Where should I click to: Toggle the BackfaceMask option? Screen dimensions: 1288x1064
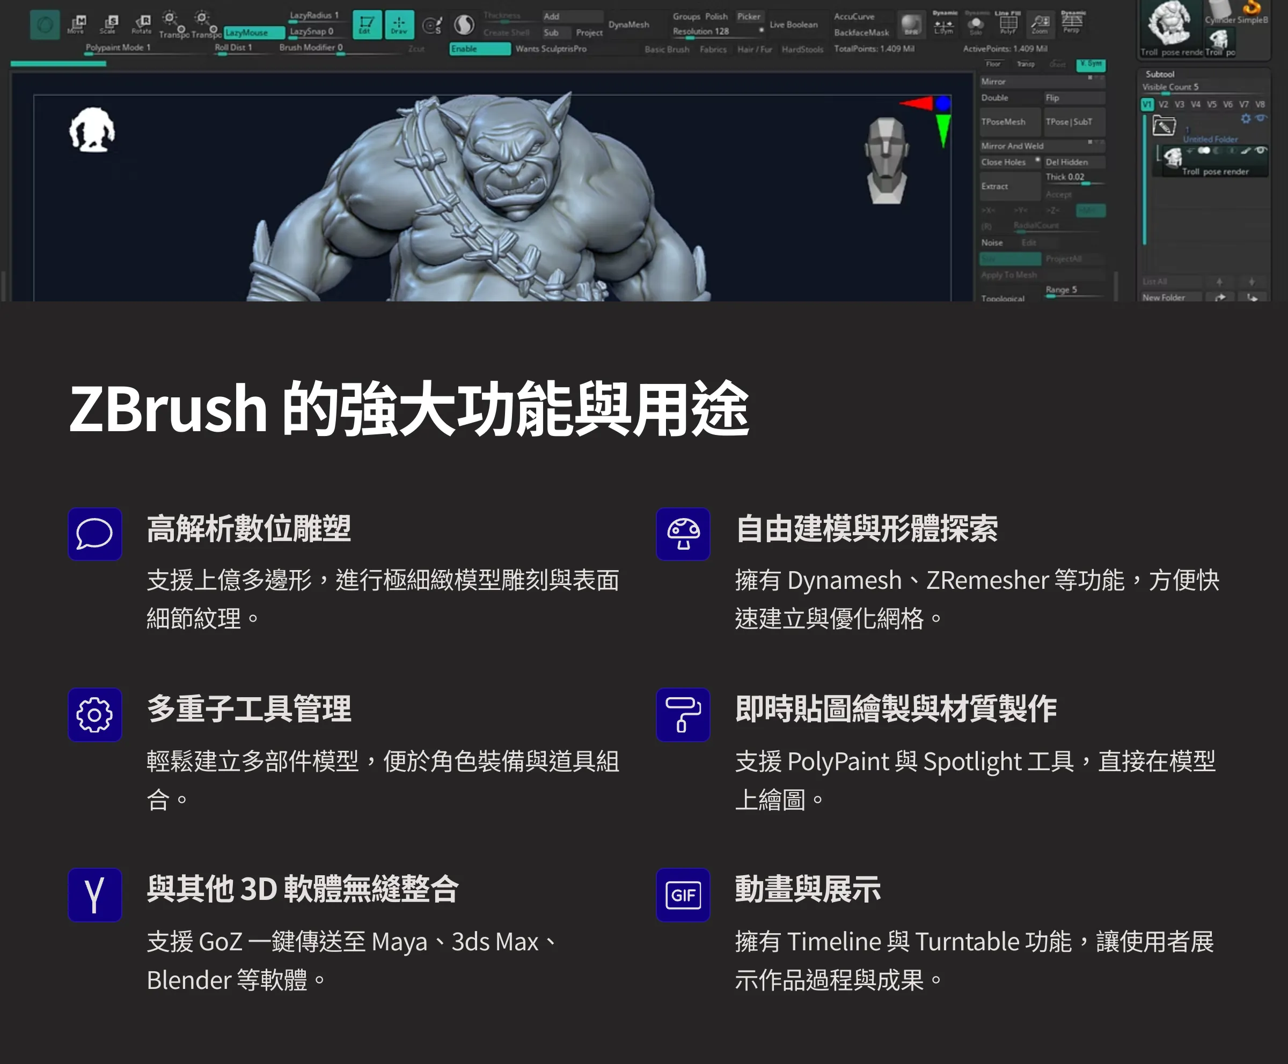pos(861,33)
